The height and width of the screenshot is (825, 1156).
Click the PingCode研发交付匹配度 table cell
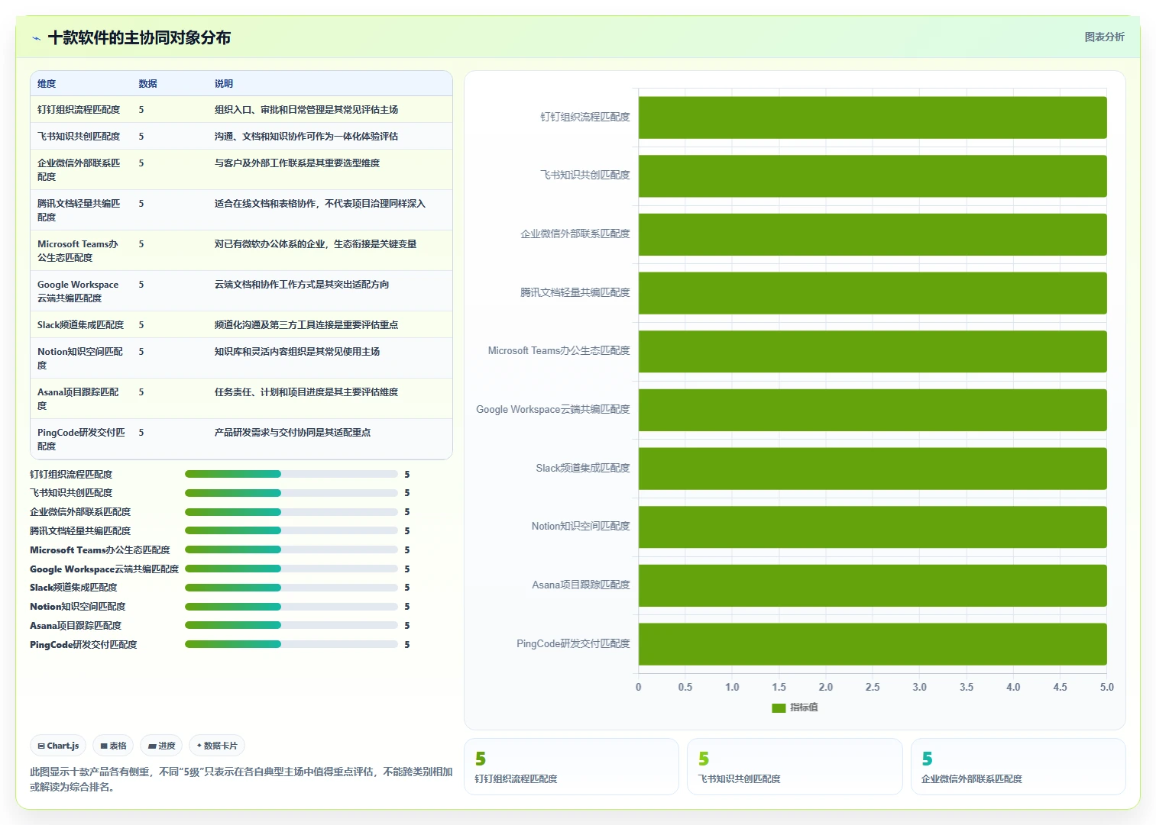[81, 439]
